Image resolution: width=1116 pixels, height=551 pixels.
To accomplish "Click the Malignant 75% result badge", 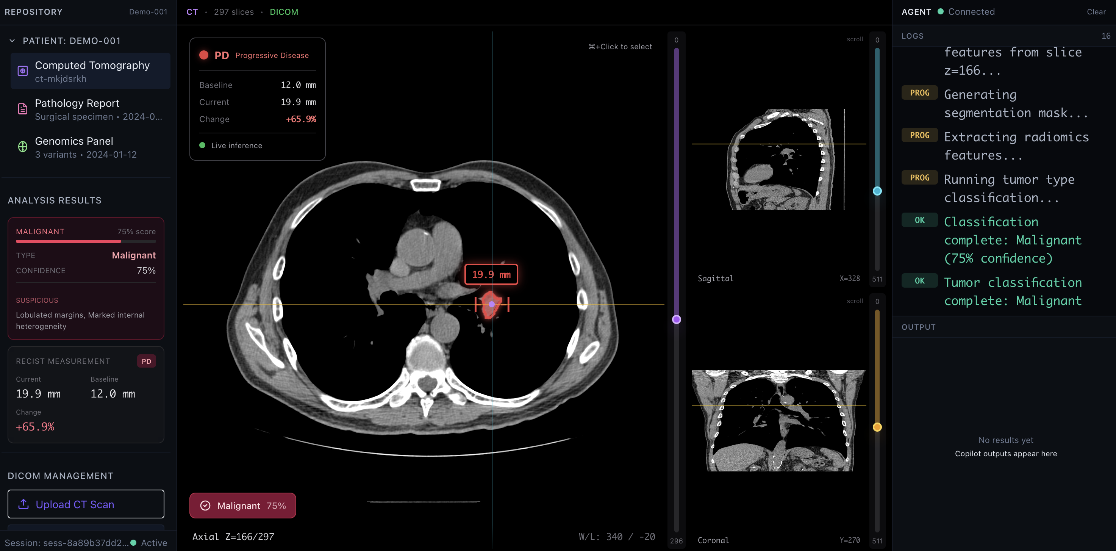I will click(242, 506).
